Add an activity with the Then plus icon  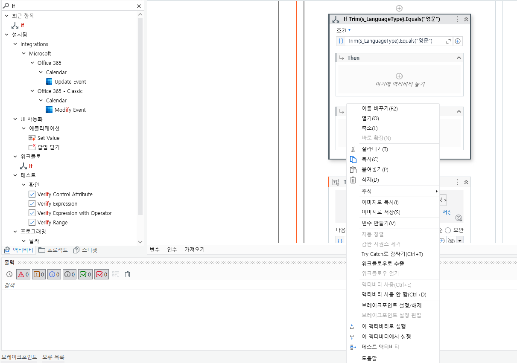[399, 76]
